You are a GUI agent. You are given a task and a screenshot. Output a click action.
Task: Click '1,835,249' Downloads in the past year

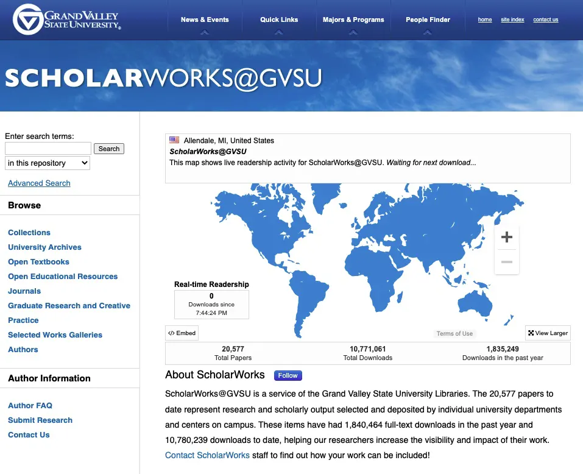(503, 349)
